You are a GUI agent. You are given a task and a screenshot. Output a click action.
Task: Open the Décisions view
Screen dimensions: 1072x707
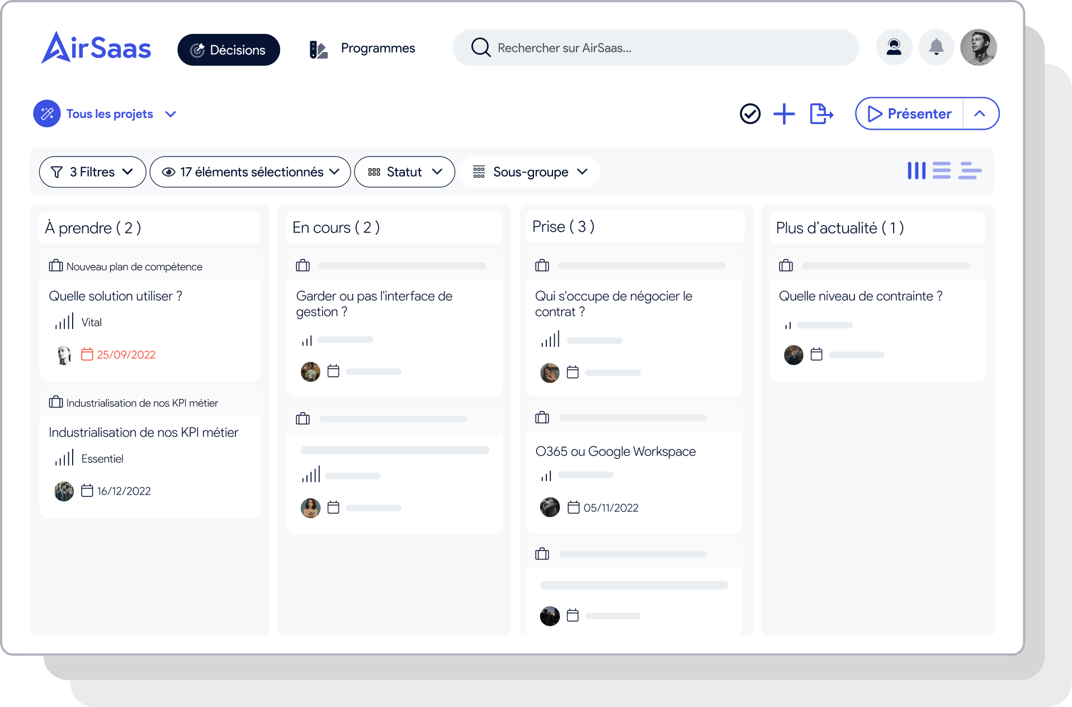point(228,49)
